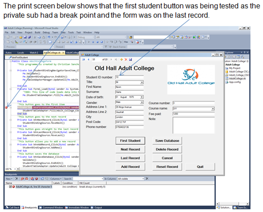
Task: Click the Stop Debugging square icon
Action: click(97, 42)
